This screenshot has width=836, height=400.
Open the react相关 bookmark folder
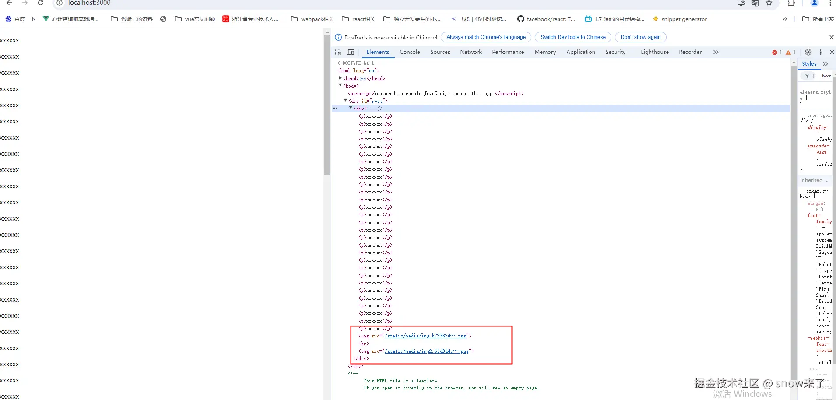coord(358,19)
